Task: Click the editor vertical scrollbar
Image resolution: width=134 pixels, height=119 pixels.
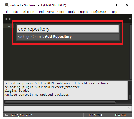Action: tap(131, 52)
